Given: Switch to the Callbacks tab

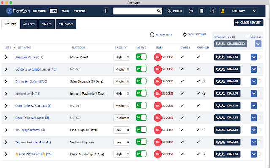Looking at the screenshot, I should point(66,24).
